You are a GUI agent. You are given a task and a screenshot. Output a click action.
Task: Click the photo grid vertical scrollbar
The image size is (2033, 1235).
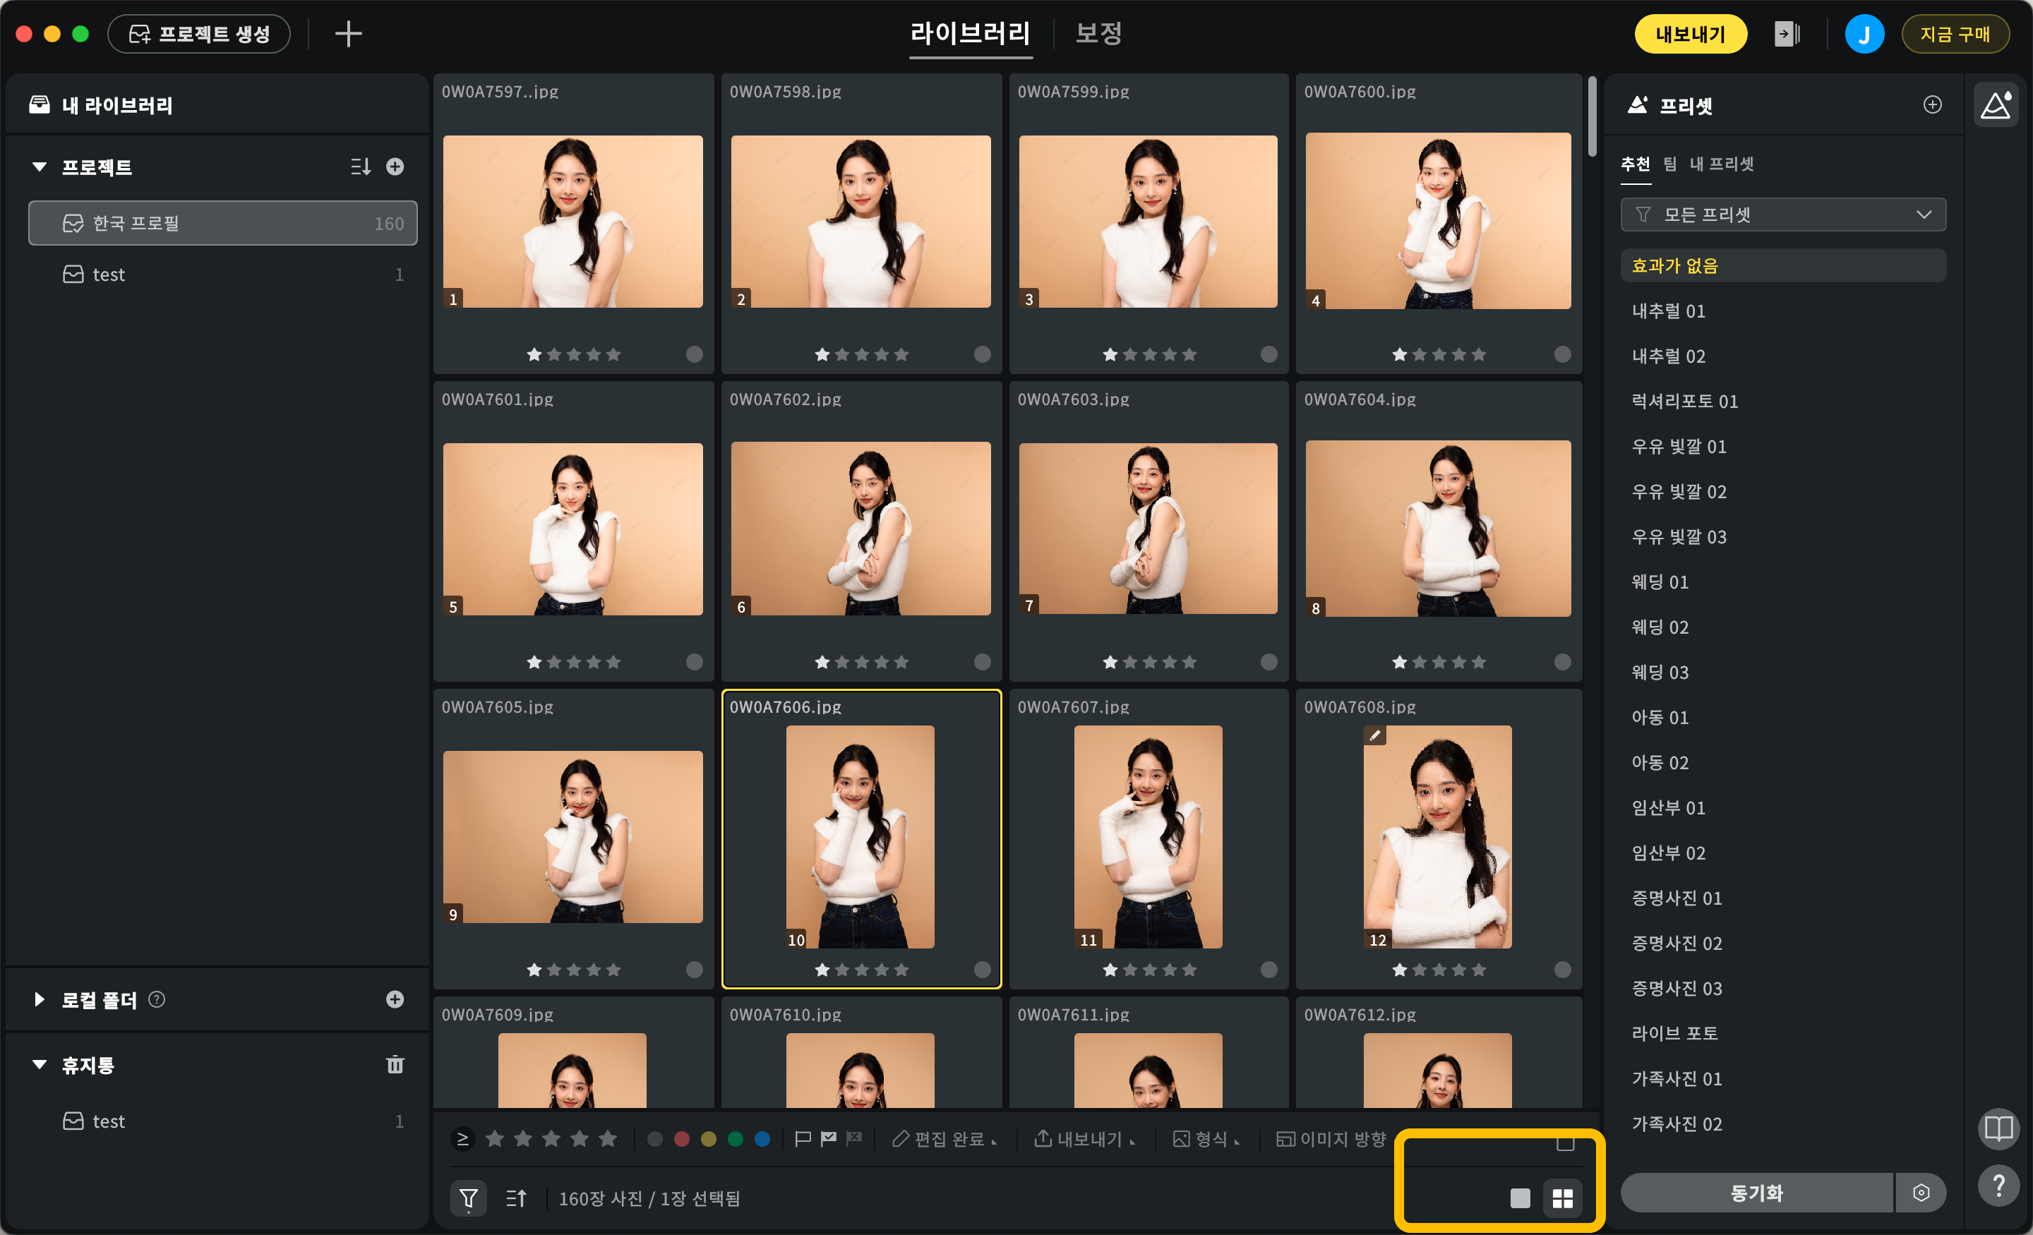pyautogui.click(x=1592, y=116)
